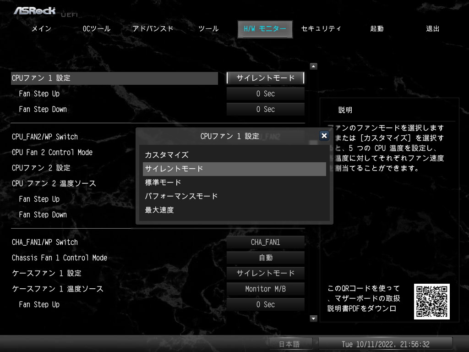This screenshot has width=469, height=352.
Task: Open the メイン tab
Action: click(x=42, y=29)
